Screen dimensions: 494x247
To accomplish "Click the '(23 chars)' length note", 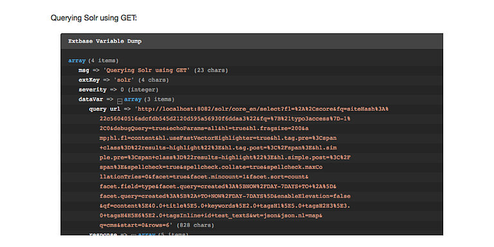I will (211, 70).
